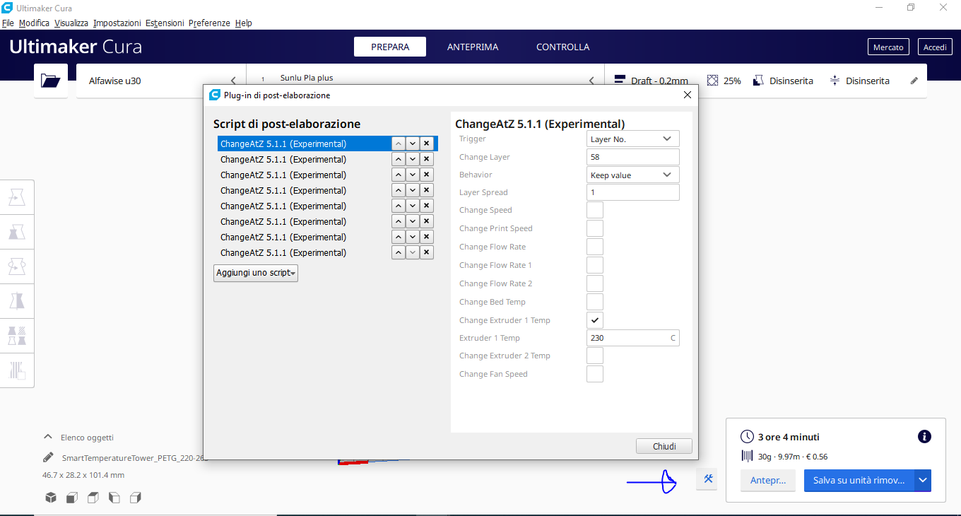Open the Help menu
The width and height of the screenshot is (961, 516).
tap(244, 23)
